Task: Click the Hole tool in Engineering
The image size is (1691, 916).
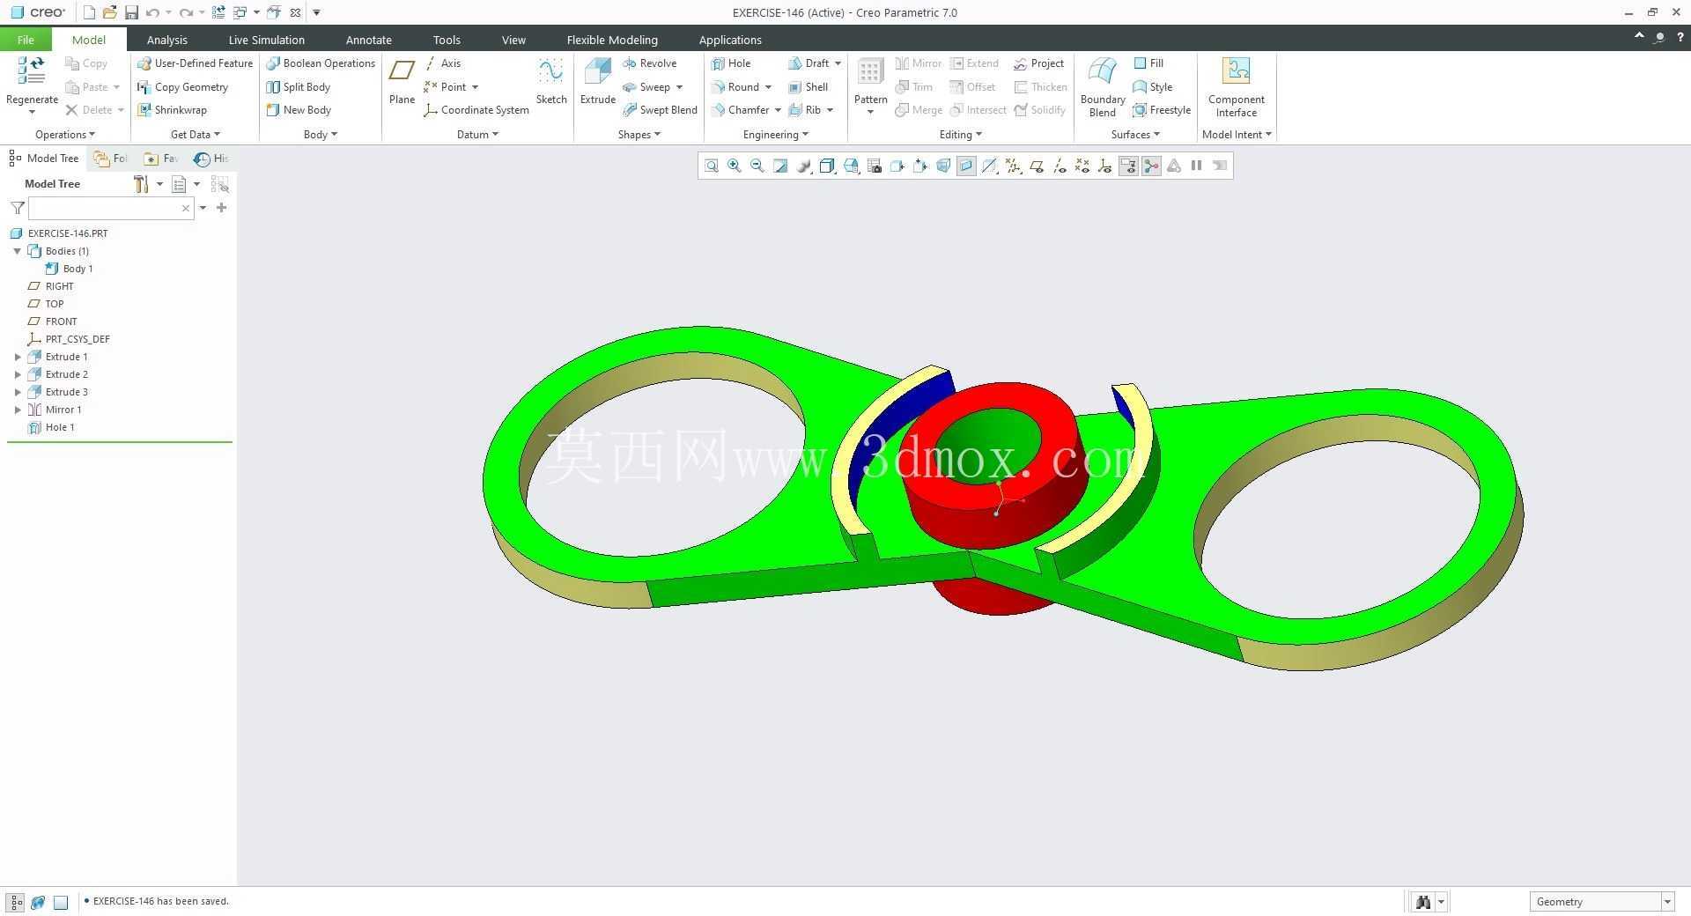Action: (x=731, y=63)
